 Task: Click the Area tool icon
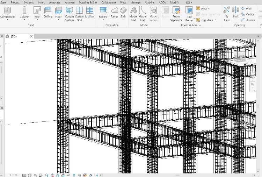coord(198,8)
